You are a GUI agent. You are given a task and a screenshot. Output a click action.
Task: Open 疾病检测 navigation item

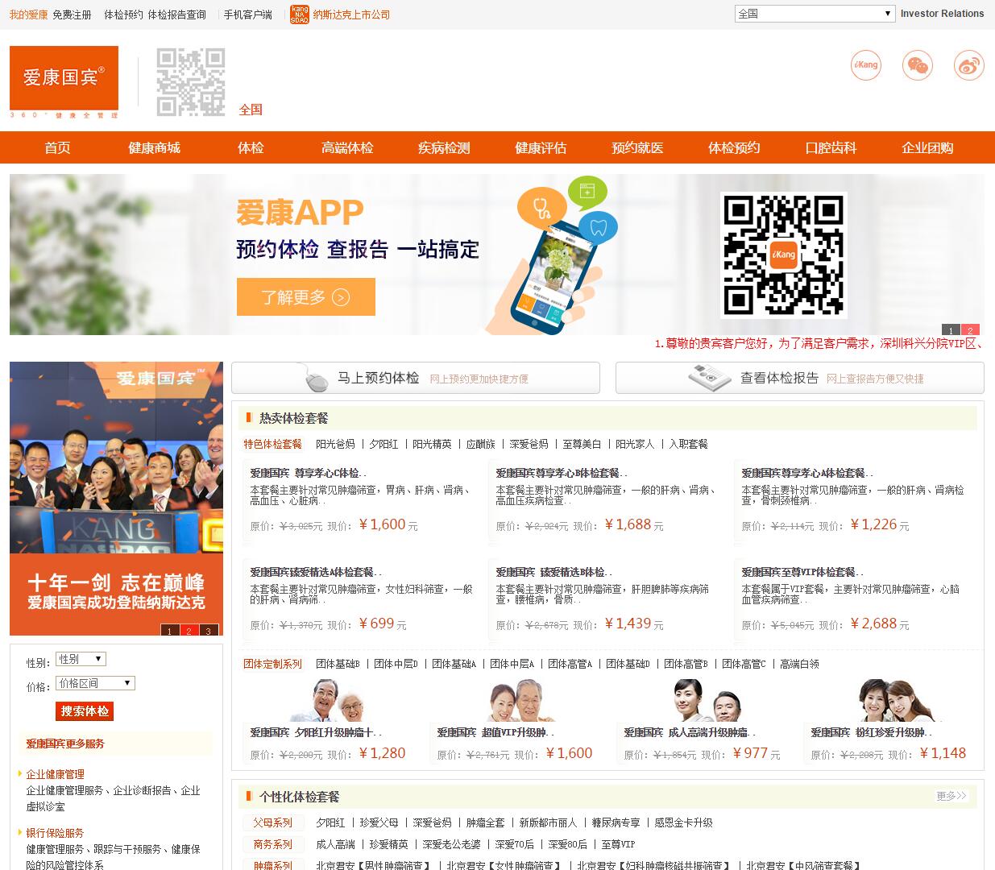[x=444, y=147]
